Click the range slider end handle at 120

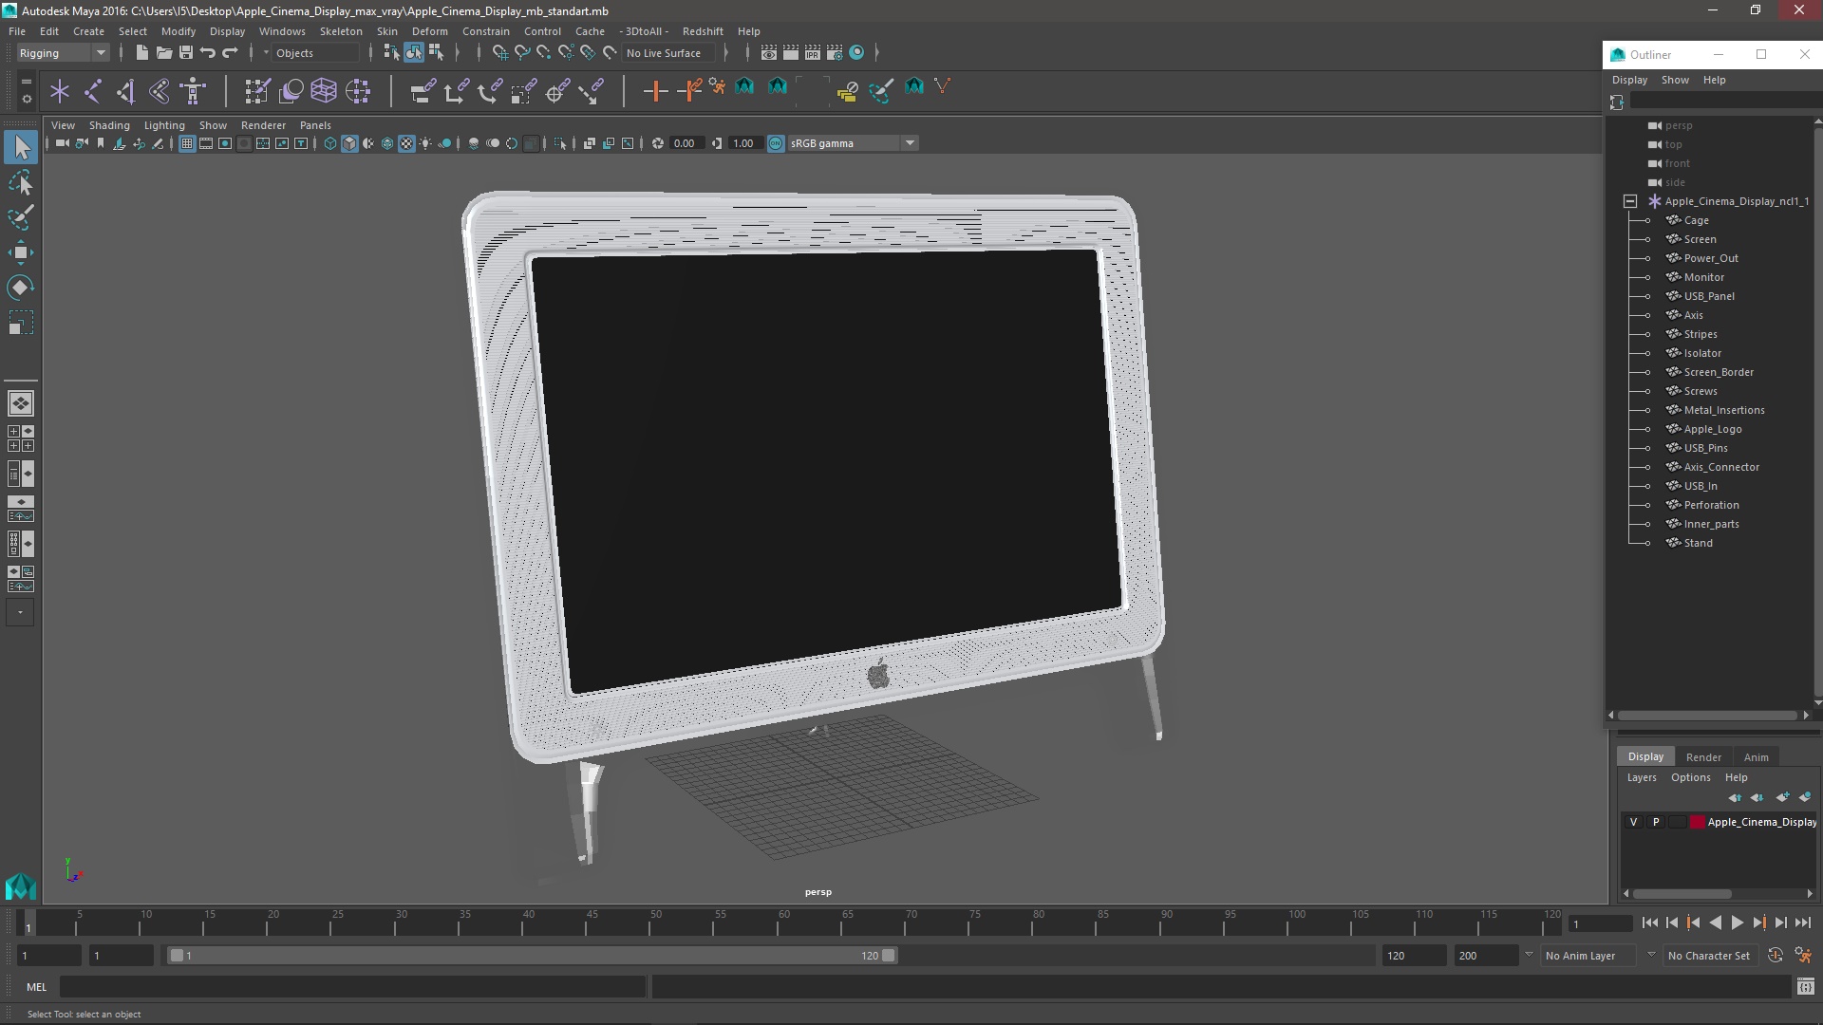tap(889, 956)
